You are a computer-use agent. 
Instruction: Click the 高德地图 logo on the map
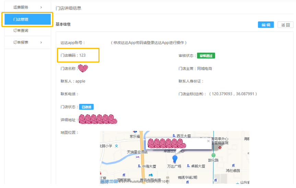pyautogui.click(x=109, y=182)
